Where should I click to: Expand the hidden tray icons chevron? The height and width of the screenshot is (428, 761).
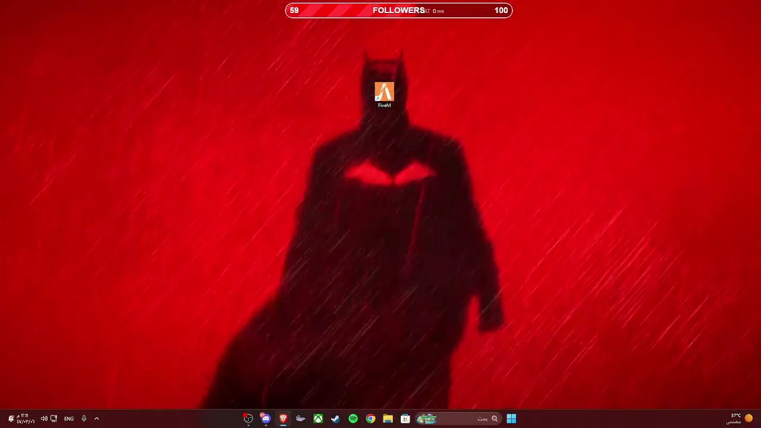(x=96, y=418)
